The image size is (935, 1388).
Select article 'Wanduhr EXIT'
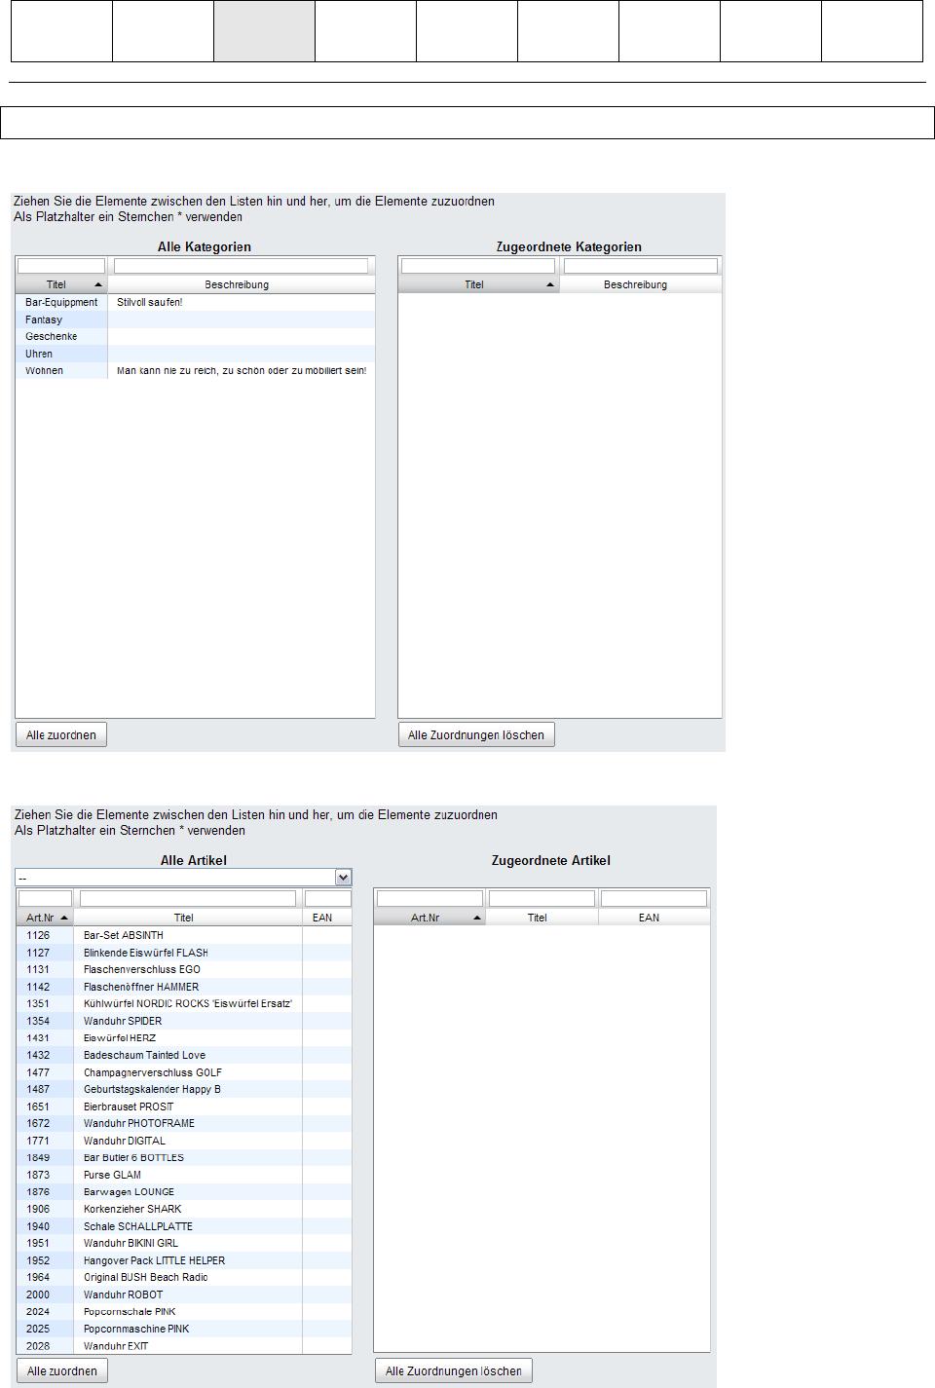(x=184, y=1346)
